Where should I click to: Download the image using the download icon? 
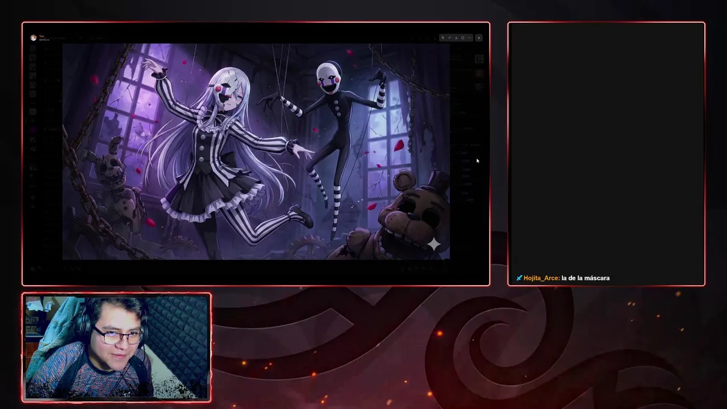click(x=456, y=37)
